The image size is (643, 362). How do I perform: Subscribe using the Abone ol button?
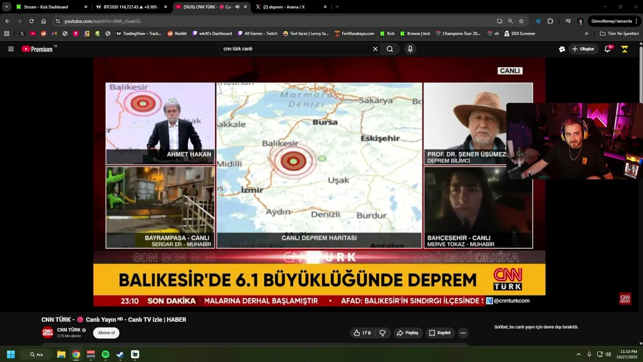coord(106,333)
